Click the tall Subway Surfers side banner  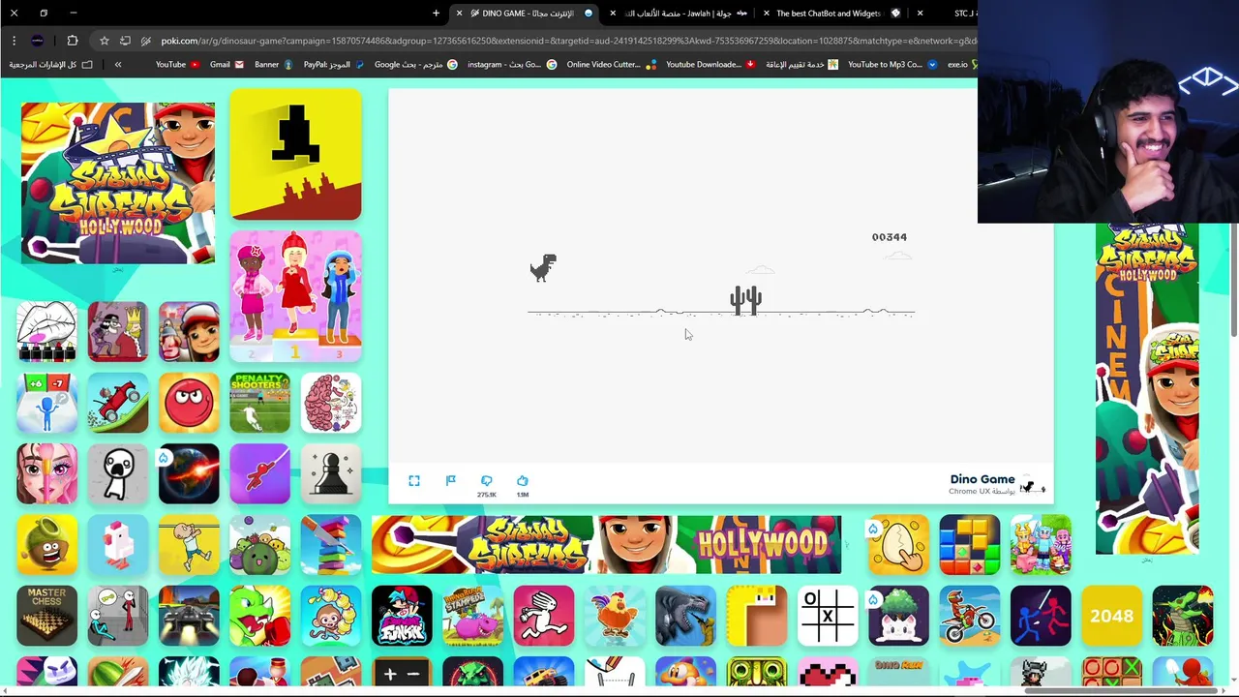click(x=1147, y=389)
